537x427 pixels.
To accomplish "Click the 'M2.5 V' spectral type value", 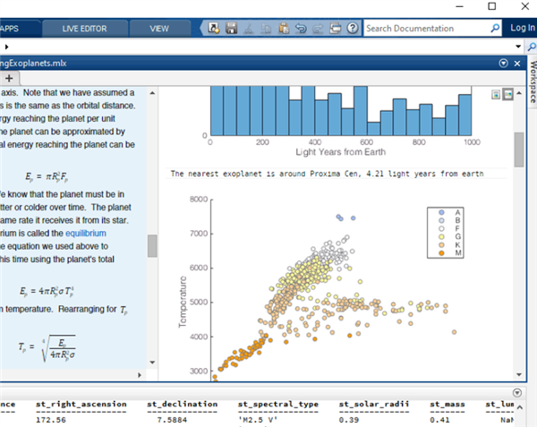I will click(x=259, y=420).
